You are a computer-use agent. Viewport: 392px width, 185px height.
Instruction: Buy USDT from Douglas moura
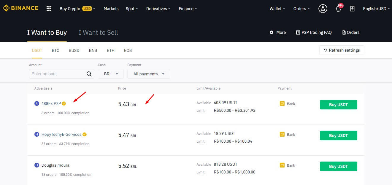[x=338, y=166]
